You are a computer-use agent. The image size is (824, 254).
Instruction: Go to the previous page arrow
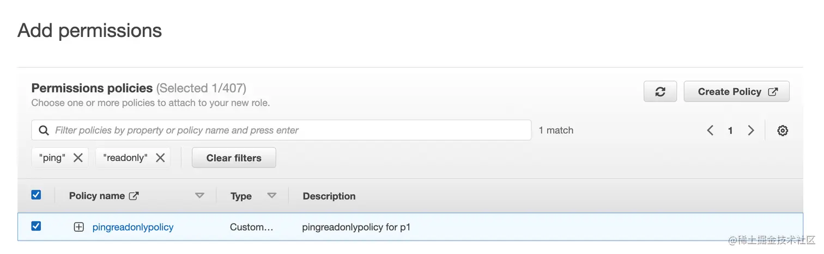[x=710, y=131]
